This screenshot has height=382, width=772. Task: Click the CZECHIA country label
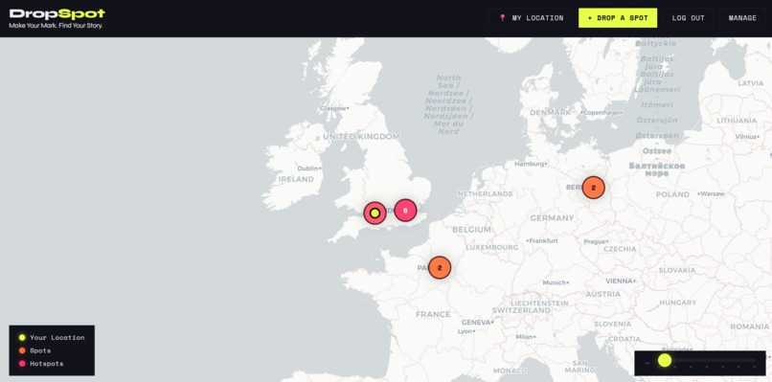point(620,249)
